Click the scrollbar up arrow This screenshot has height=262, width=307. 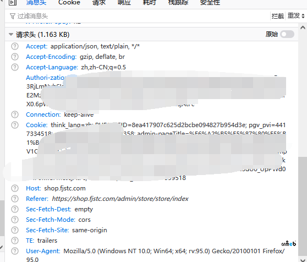303,28
